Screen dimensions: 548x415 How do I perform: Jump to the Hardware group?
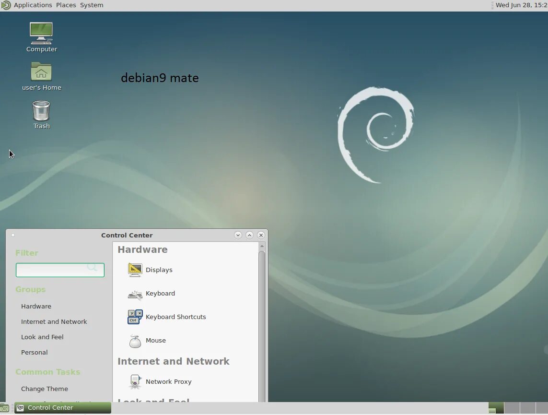[36, 307]
